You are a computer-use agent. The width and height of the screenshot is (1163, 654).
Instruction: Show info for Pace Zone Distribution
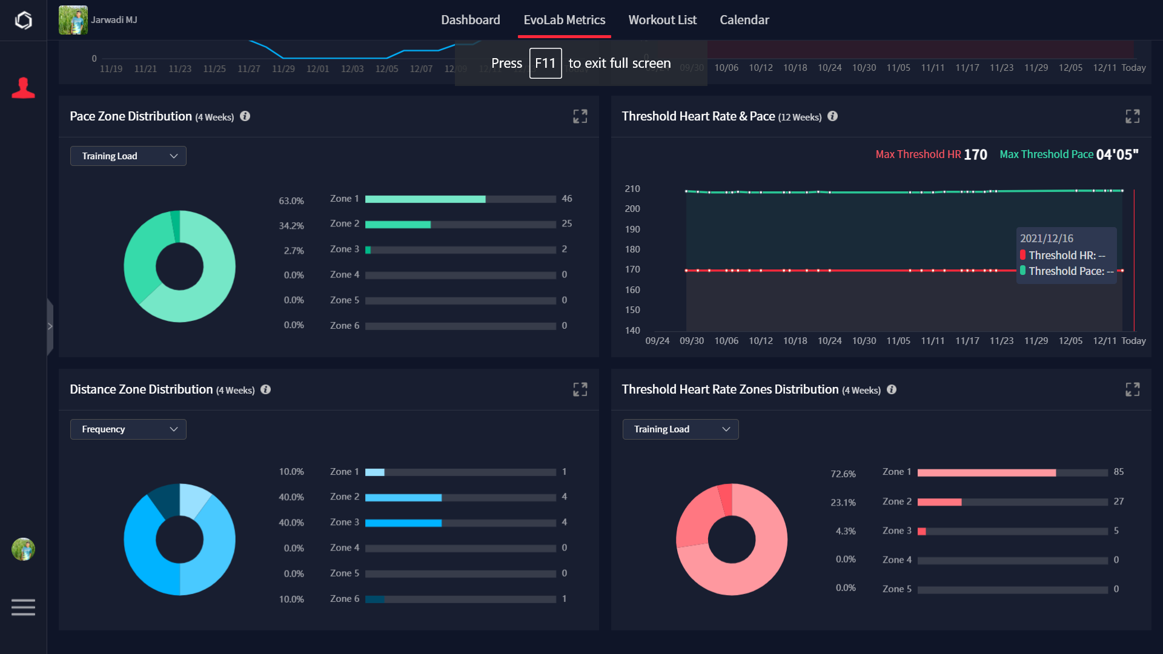(245, 116)
